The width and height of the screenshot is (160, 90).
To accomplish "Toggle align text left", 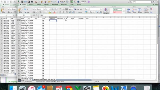I will (60, 12).
